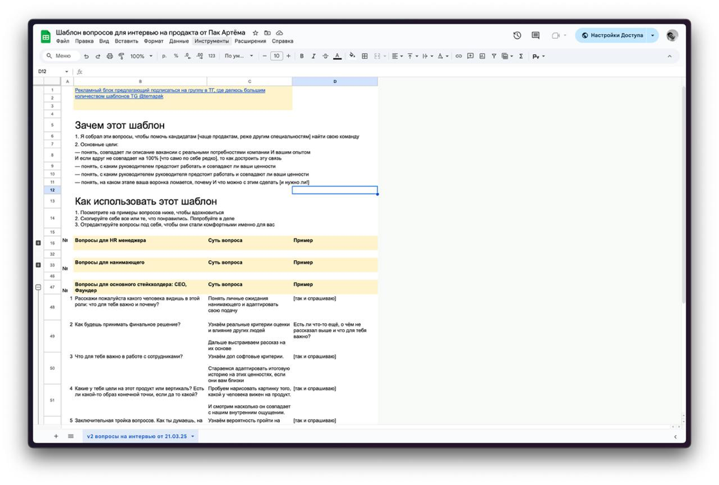The height and width of the screenshot is (485, 719).
Task: Increase font size with plus button
Action: pyautogui.click(x=288, y=56)
